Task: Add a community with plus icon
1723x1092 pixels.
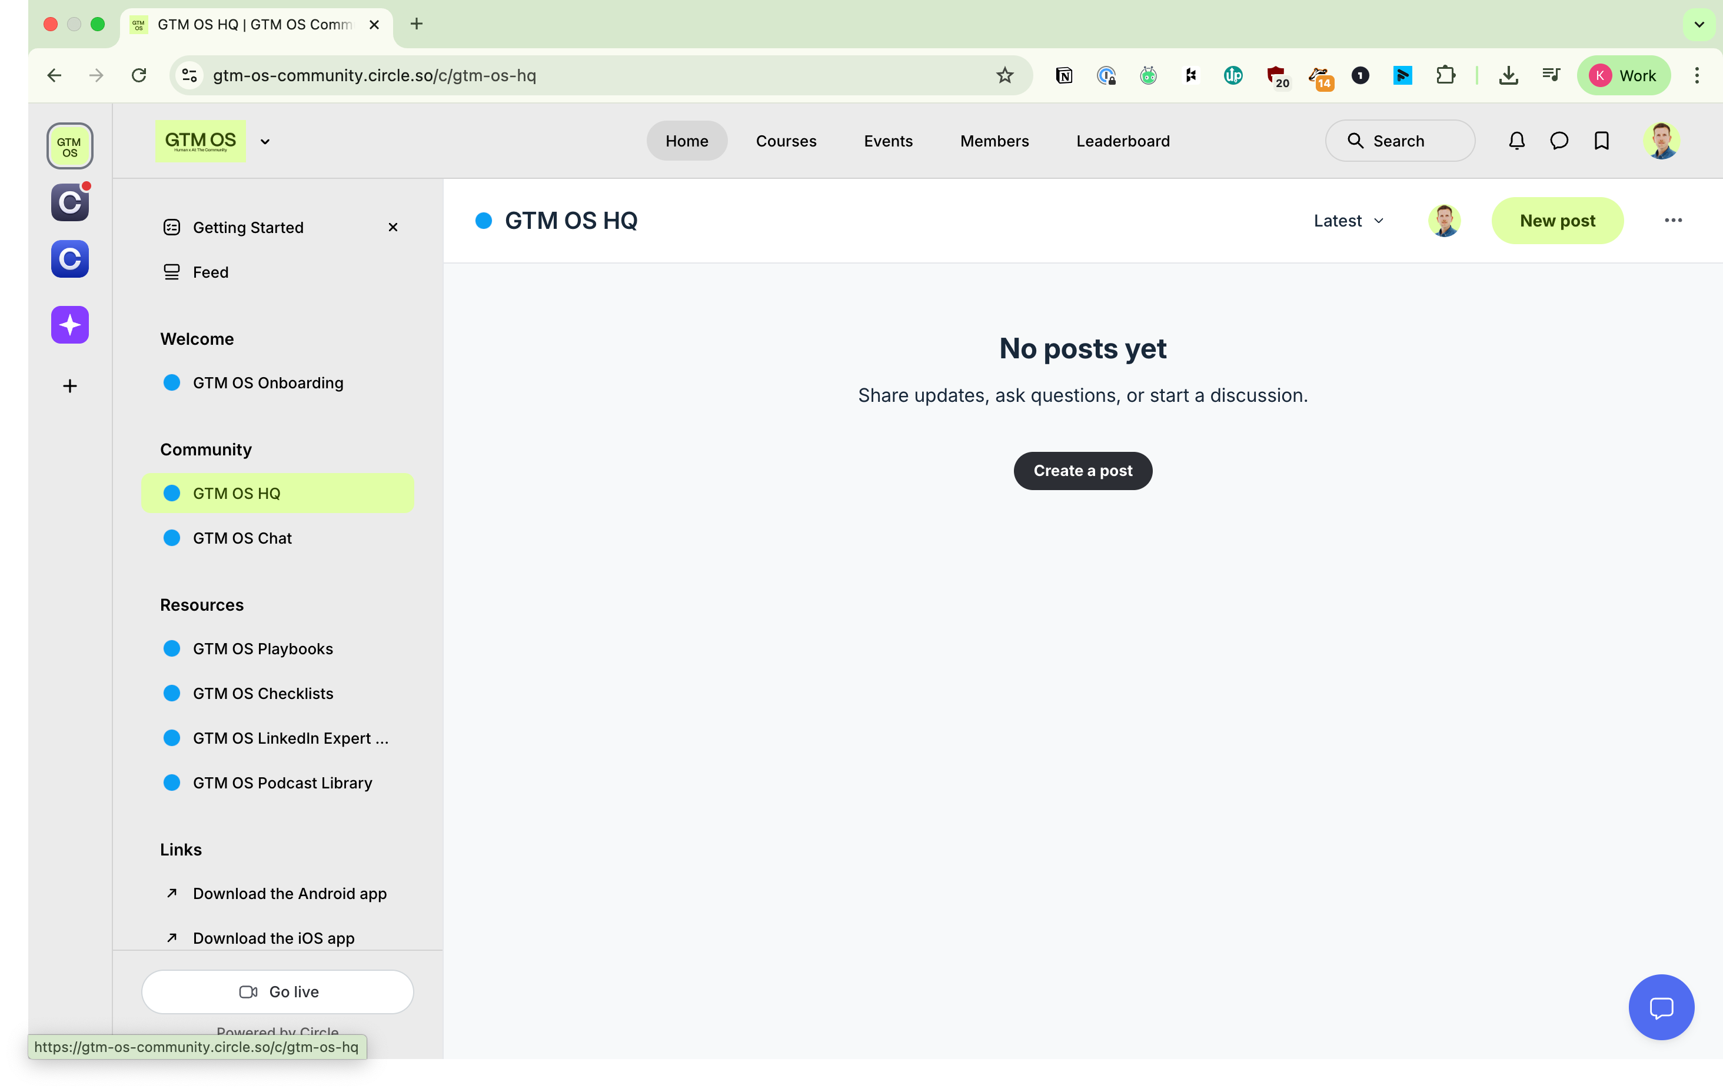Action: point(69,387)
